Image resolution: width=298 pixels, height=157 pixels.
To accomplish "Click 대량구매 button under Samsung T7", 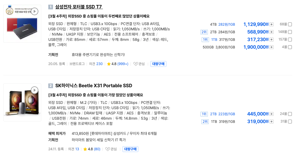I will pyautogui.click(x=158, y=64).
